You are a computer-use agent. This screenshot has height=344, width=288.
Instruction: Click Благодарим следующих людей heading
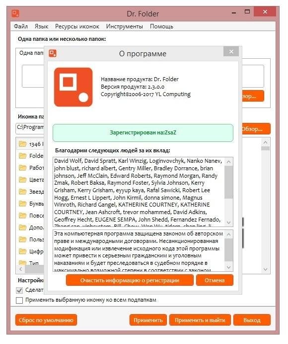click(113, 151)
